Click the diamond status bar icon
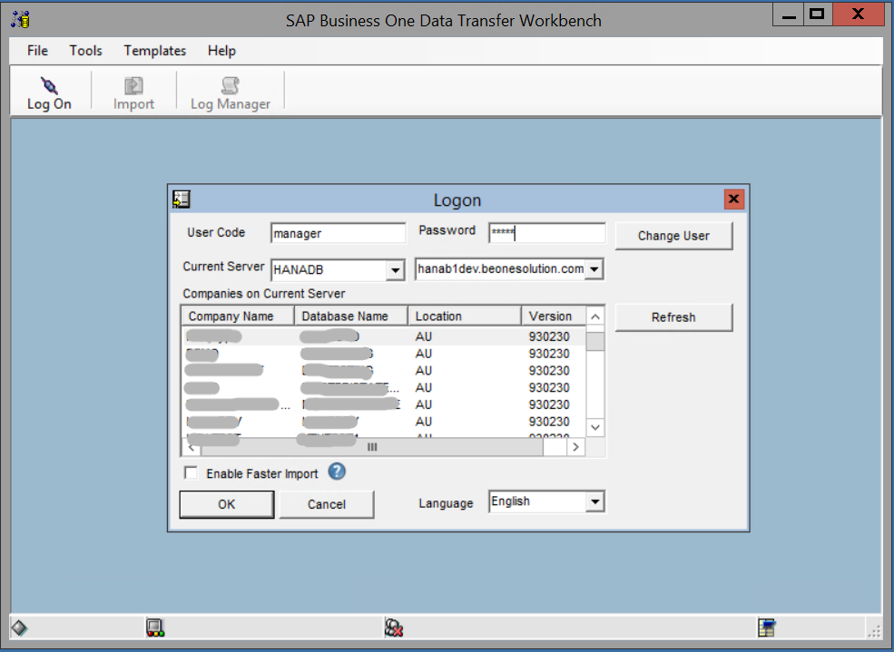This screenshot has width=894, height=652. point(19,628)
